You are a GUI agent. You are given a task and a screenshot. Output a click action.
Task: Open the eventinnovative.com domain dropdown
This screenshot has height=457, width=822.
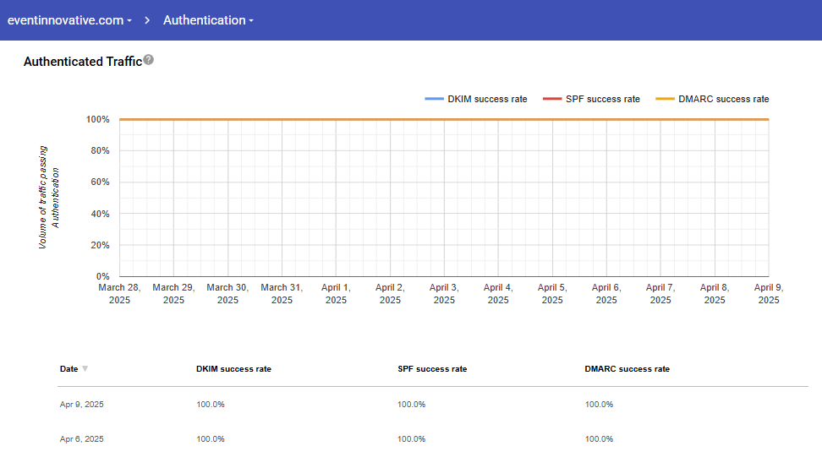(x=69, y=20)
